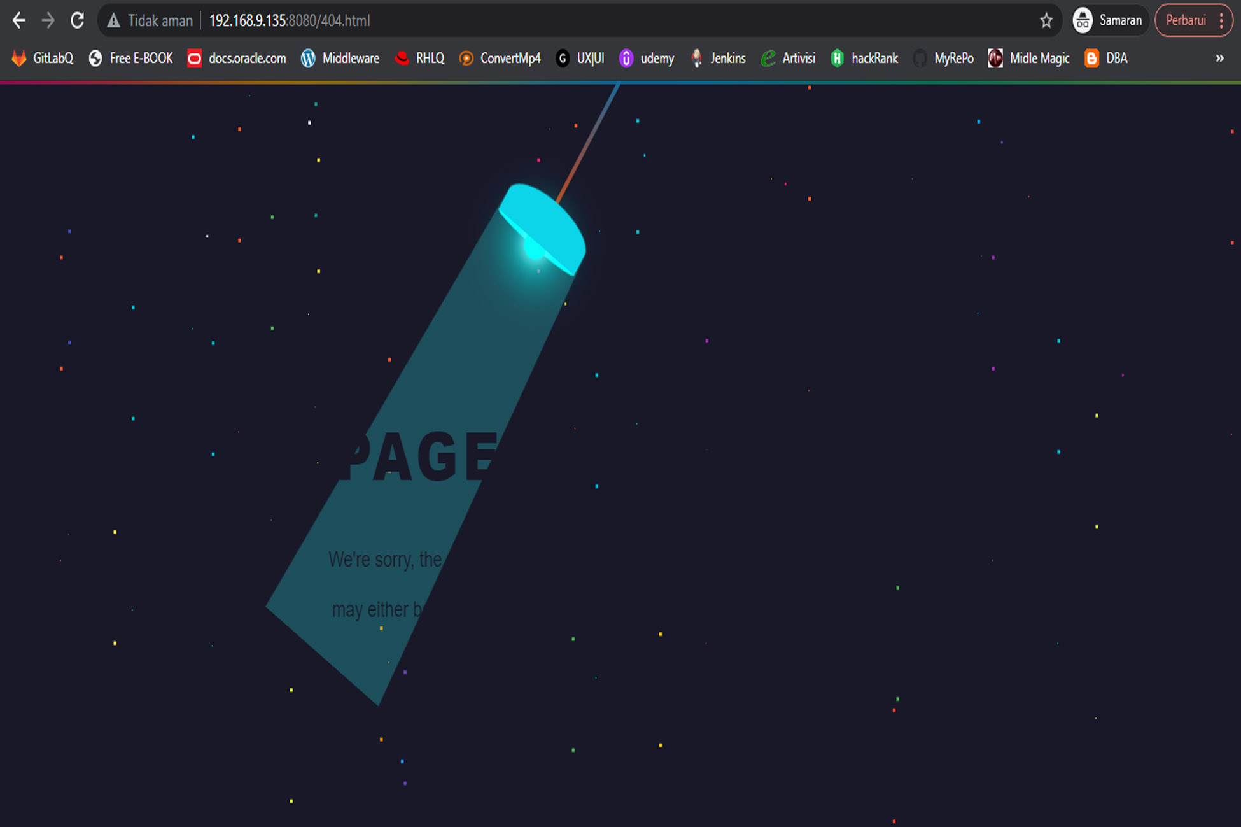Viewport: 1241px width, 827px height.
Task: Click the Perbarui update button
Action: 1186,21
